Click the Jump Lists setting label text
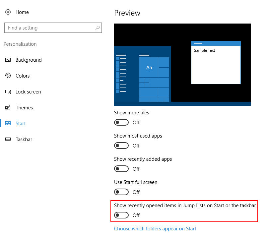The height and width of the screenshot is (236, 266). pyautogui.click(x=185, y=206)
